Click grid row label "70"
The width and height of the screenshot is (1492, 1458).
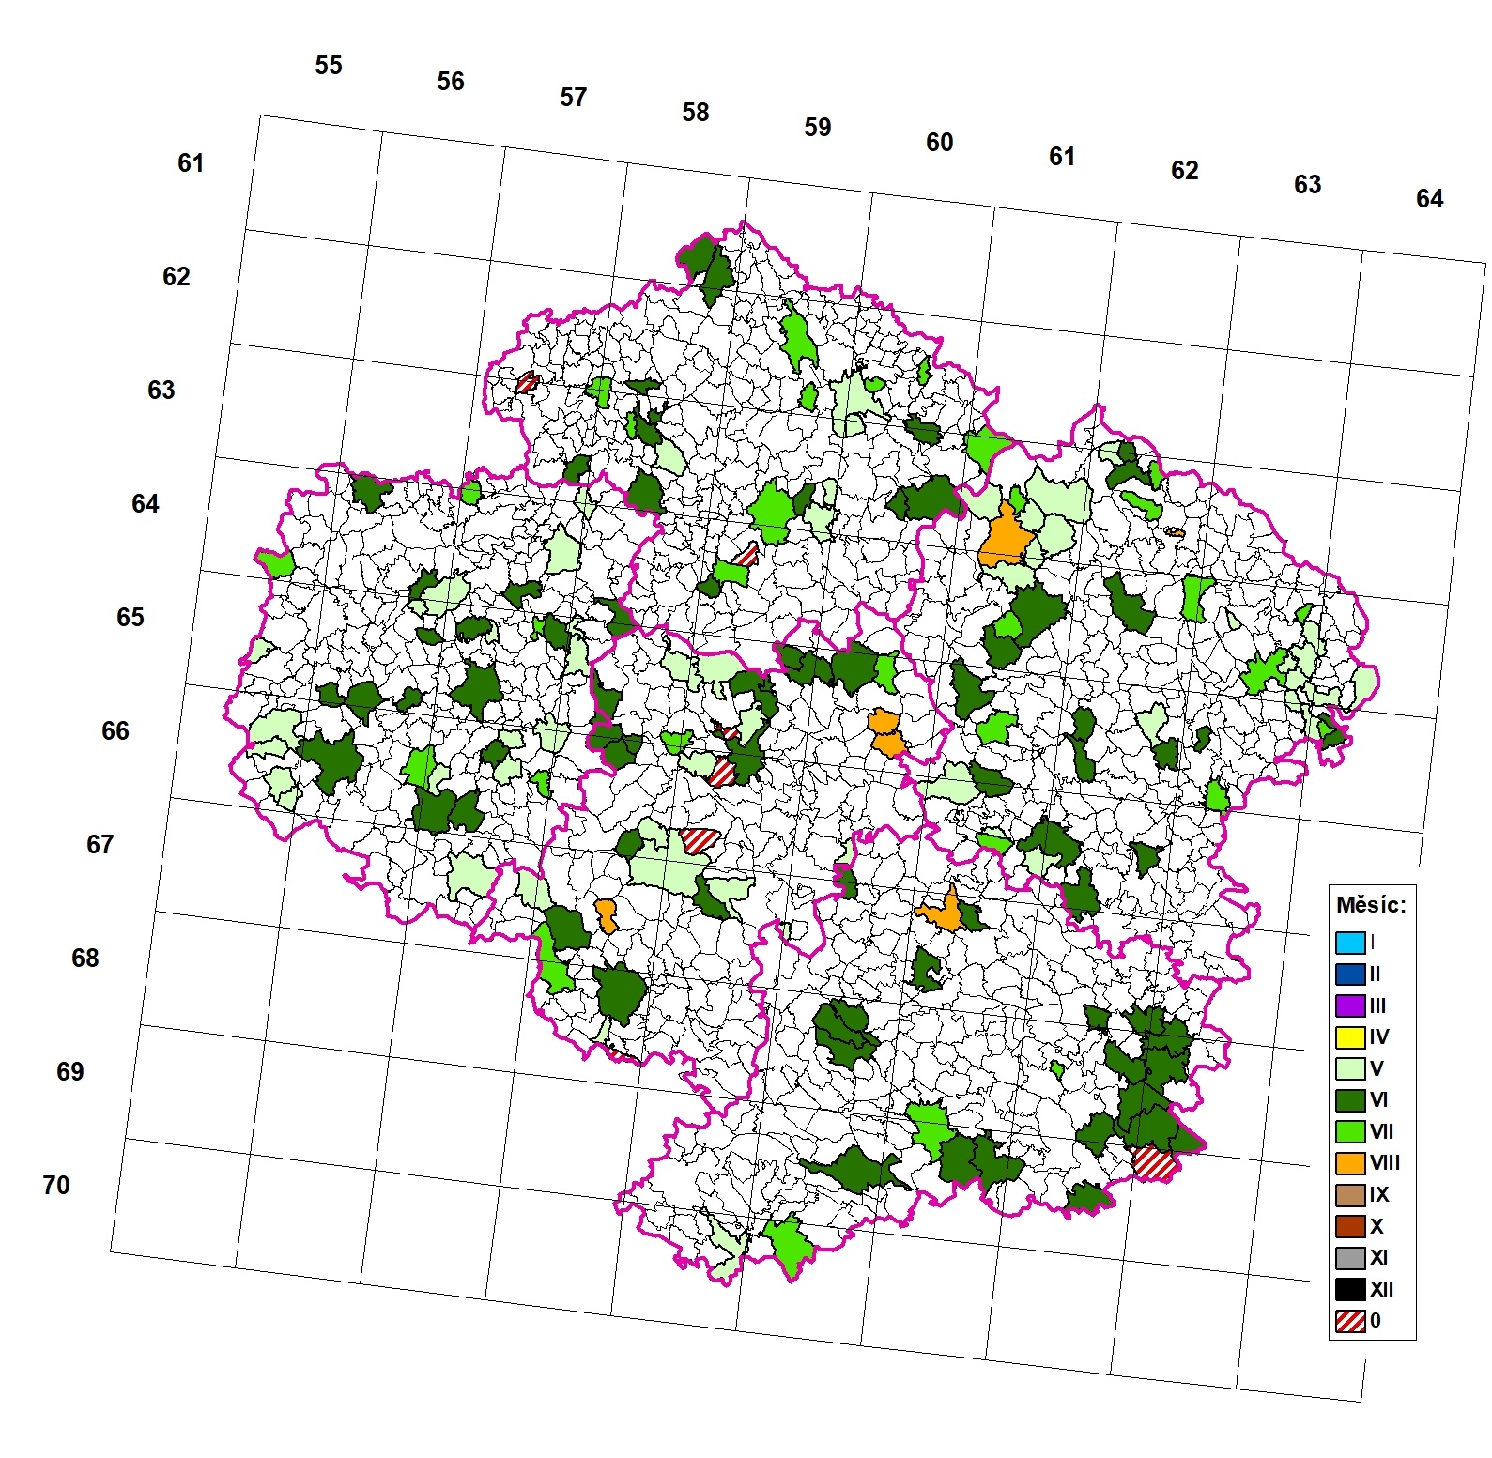coord(56,1186)
